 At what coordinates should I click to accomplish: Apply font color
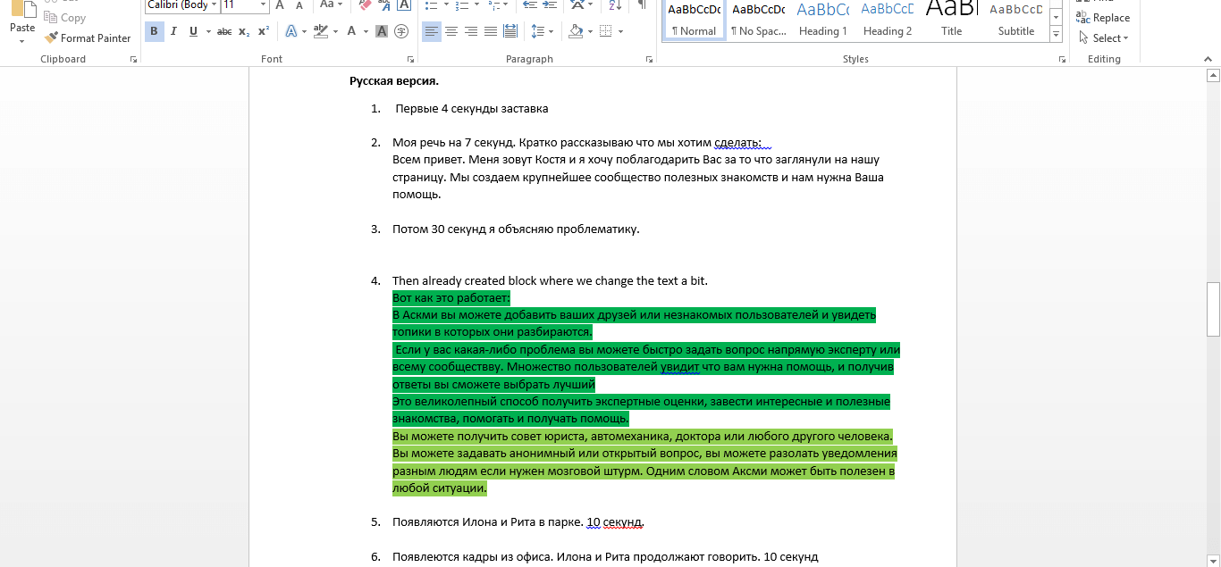[x=352, y=31]
